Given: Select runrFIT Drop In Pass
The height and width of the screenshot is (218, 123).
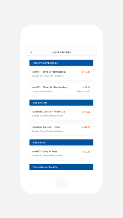Looking at the screenshot, I should point(61,153).
